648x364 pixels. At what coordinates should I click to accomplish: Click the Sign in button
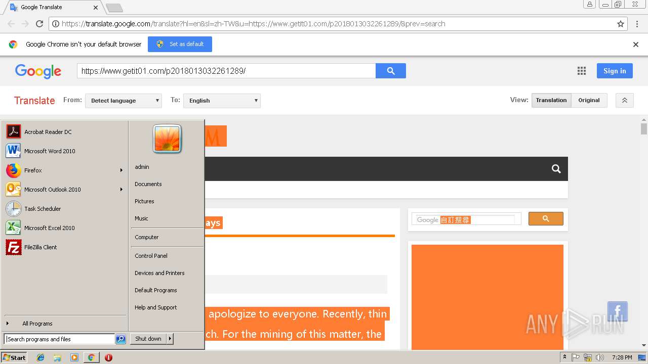(615, 71)
